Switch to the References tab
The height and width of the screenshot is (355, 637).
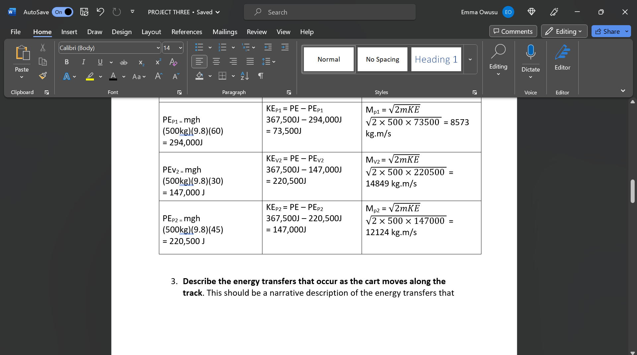[x=187, y=32]
